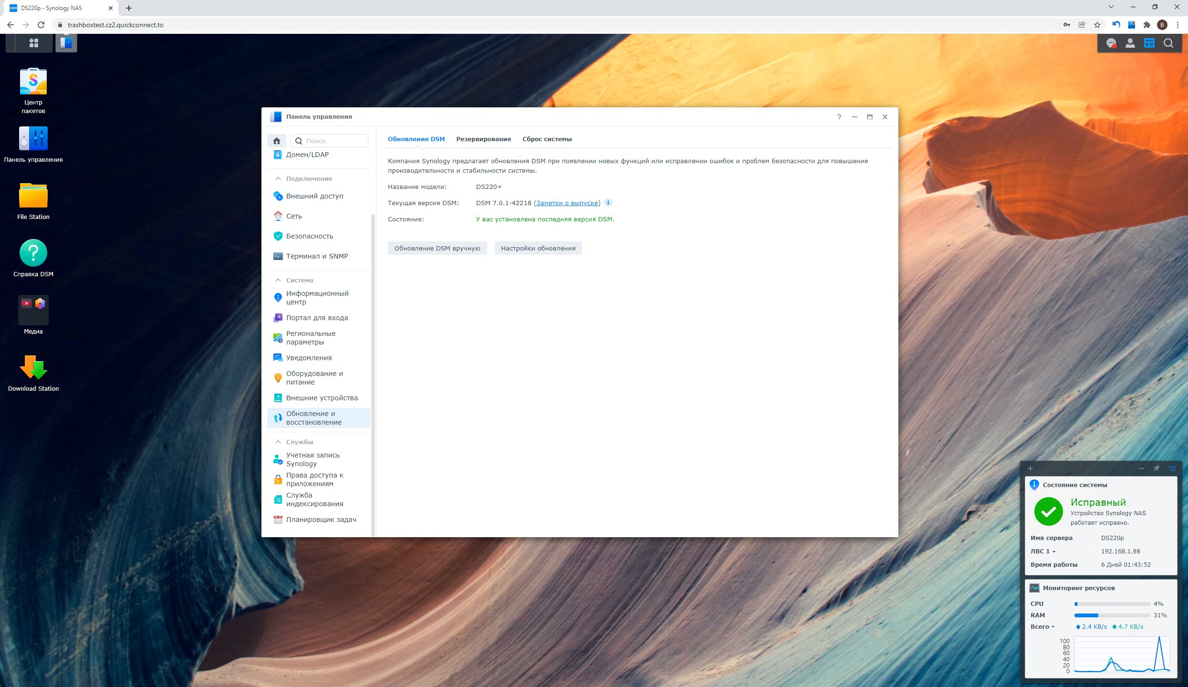Open Внешние устройства
1188x687 pixels.
click(319, 398)
